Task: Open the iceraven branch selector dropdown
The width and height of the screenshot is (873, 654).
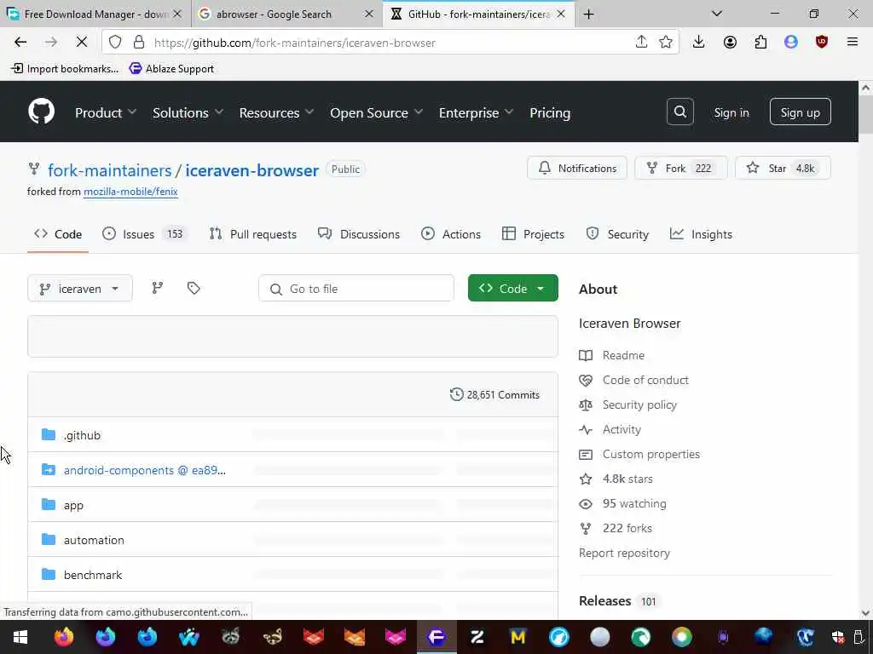Action: 79,288
